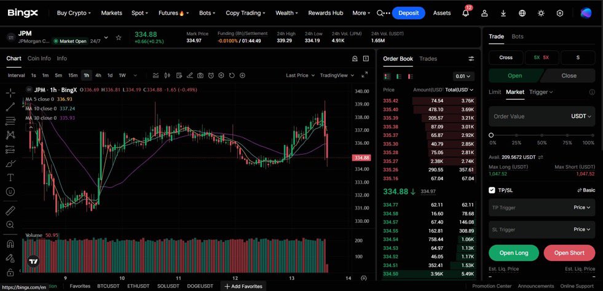Switch to the Coin Info tab
The width and height of the screenshot is (603, 291).
point(39,58)
